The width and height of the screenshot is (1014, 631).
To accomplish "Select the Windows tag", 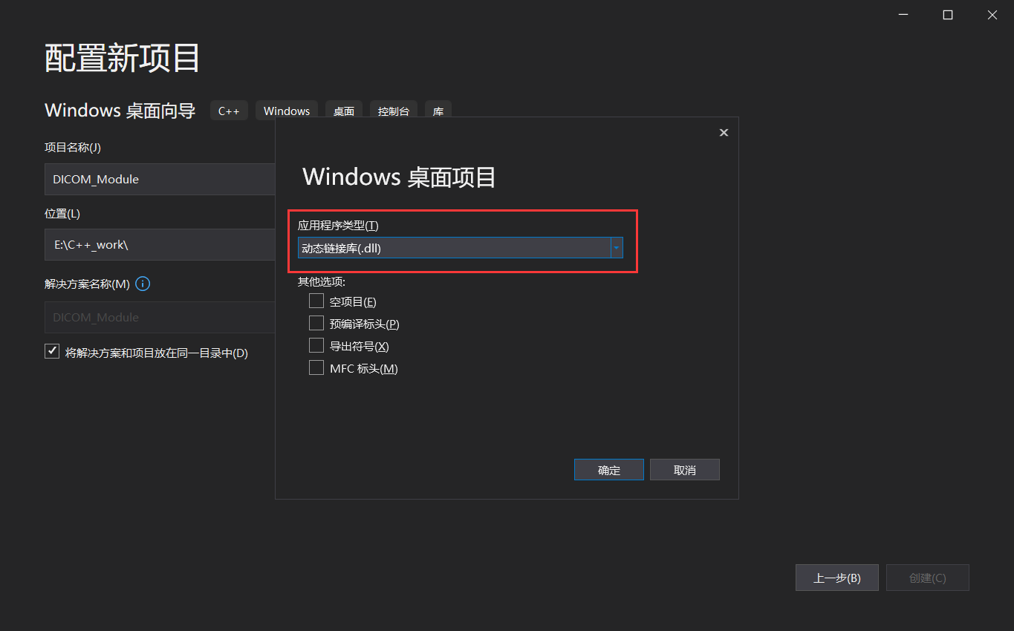I will coord(287,110).
